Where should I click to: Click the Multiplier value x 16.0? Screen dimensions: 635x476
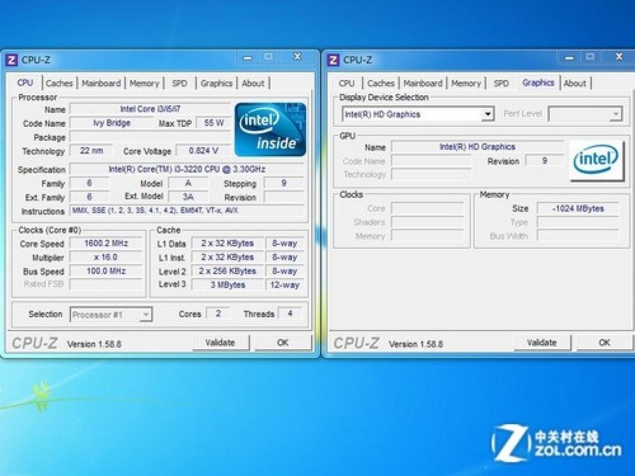(x=106, y=257)
